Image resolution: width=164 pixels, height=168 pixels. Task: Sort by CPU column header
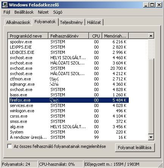click(95, 36)
